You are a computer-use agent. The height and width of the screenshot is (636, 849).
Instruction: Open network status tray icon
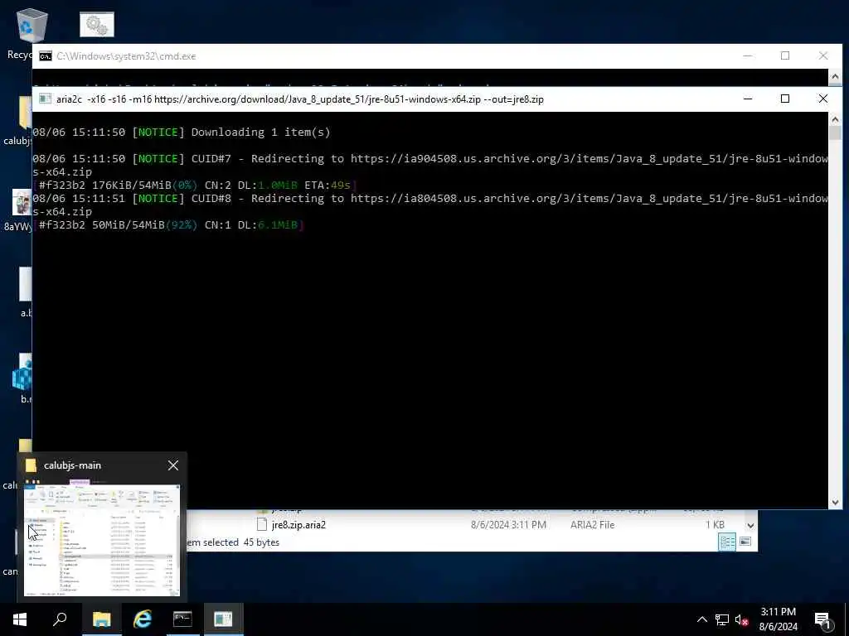721,619
